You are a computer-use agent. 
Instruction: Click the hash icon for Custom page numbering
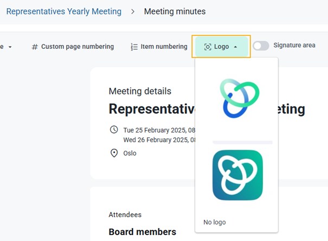point(35,47)
